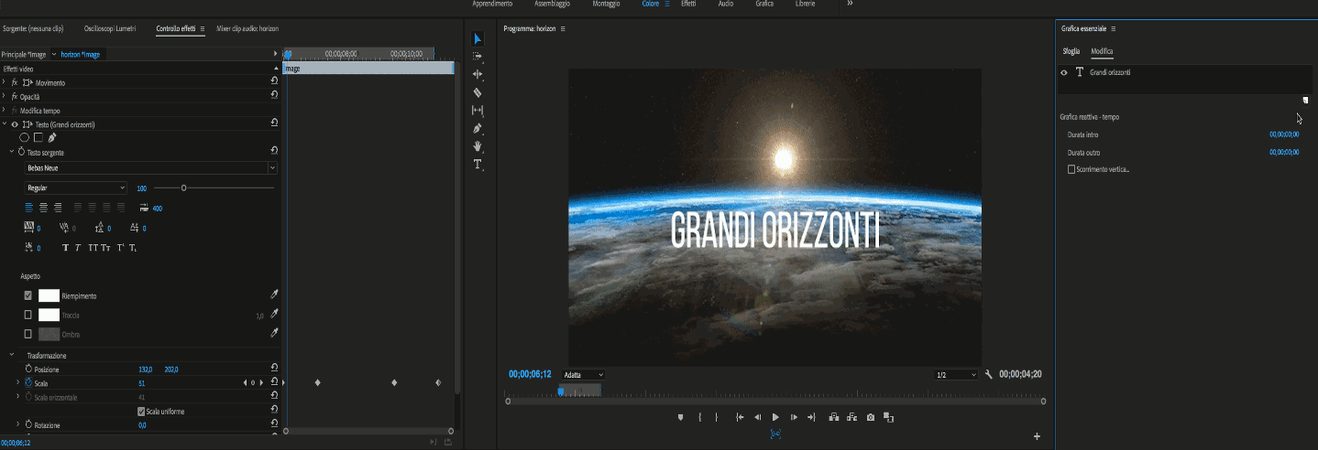Open the Regular font style dropdown
Screen dimensions: 1318x450
(x=76, y=187)
